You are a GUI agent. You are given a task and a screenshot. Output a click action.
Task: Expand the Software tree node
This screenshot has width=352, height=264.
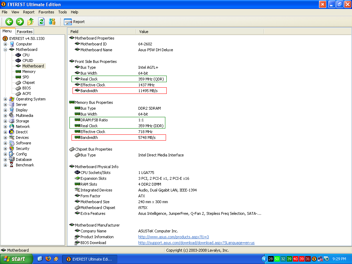pos(5,143)
